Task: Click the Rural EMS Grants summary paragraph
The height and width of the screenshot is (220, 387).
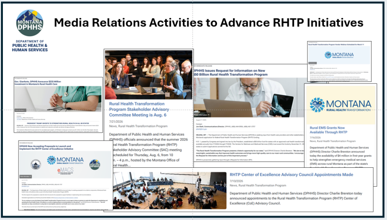Action: tap(341, 158)
